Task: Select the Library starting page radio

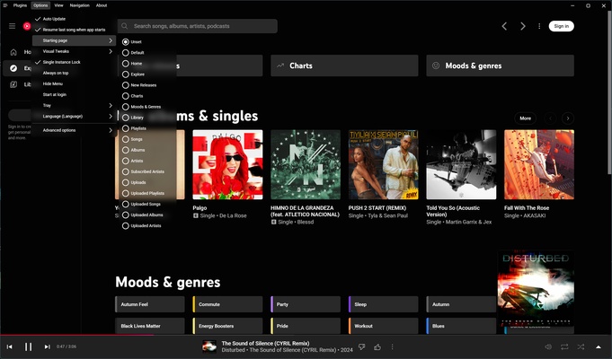Action: 125,118
